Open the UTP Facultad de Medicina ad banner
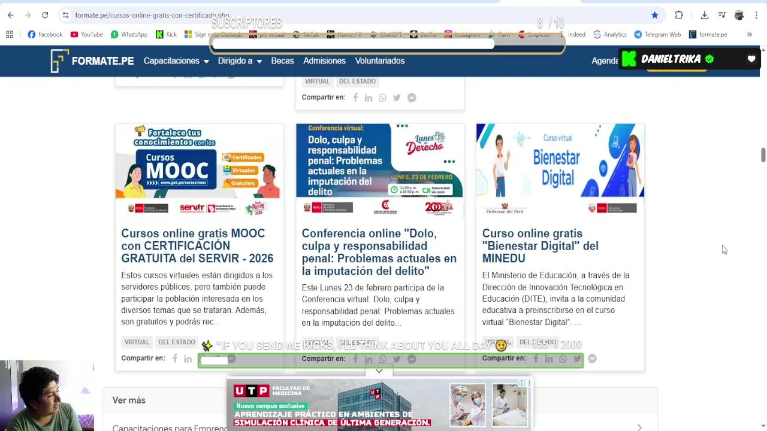 (x=379, y=404)
